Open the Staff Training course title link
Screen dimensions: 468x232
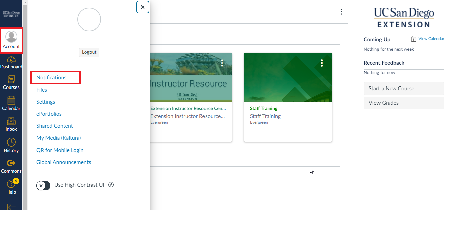click(264, 108)
